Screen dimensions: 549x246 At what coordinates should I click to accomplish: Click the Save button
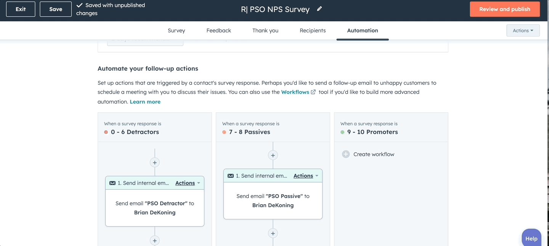(56, 9)
